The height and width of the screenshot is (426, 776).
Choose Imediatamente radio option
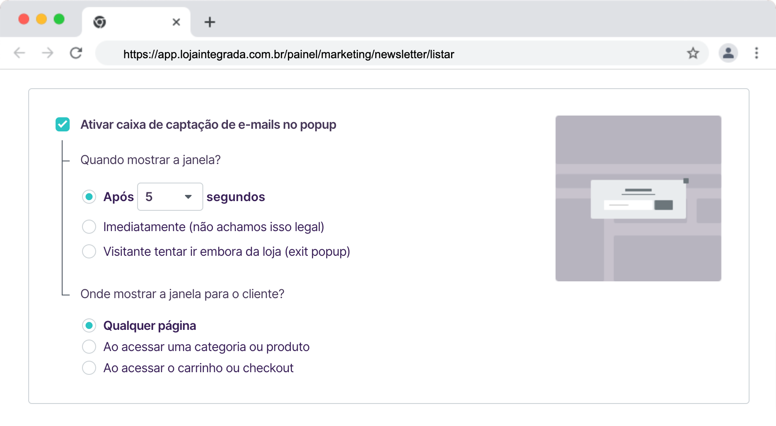click(89, 227)
